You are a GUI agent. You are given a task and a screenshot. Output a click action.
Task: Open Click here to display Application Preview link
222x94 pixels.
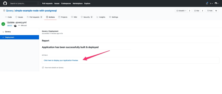(61, 60)
